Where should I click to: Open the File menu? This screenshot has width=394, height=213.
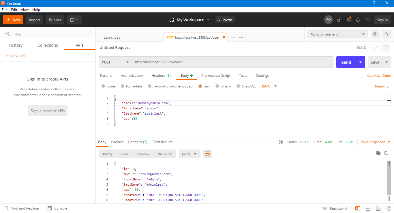pyautogui.click(x=5, y=10)
